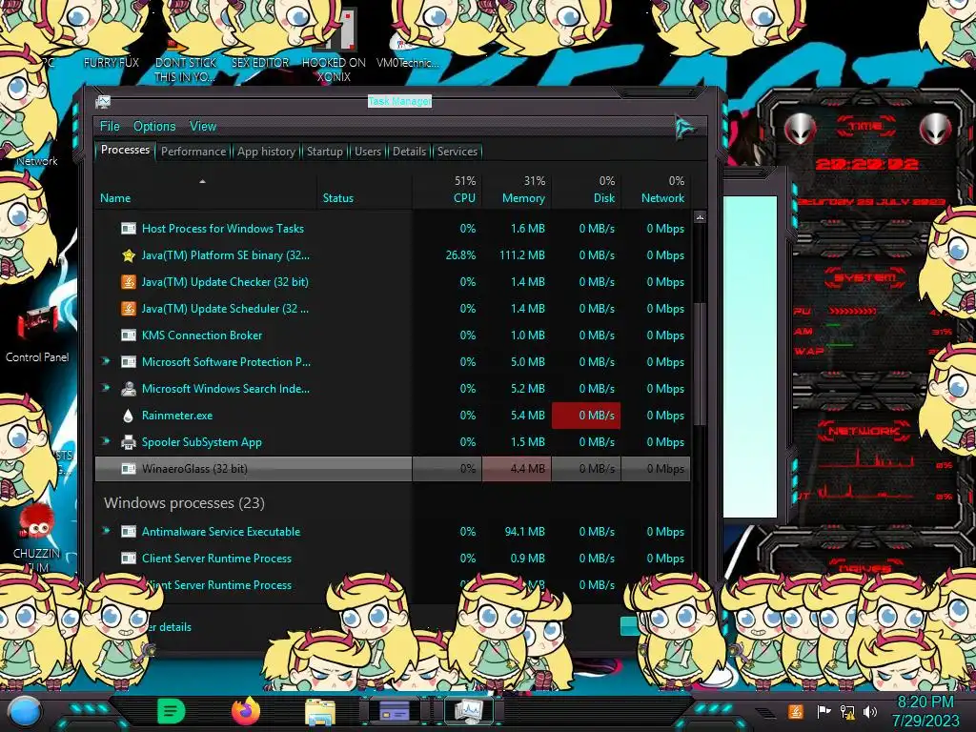This screenshot has width=976, height=732.
Task: Click the 111.2 MB memory value
Action: [521, 255]
